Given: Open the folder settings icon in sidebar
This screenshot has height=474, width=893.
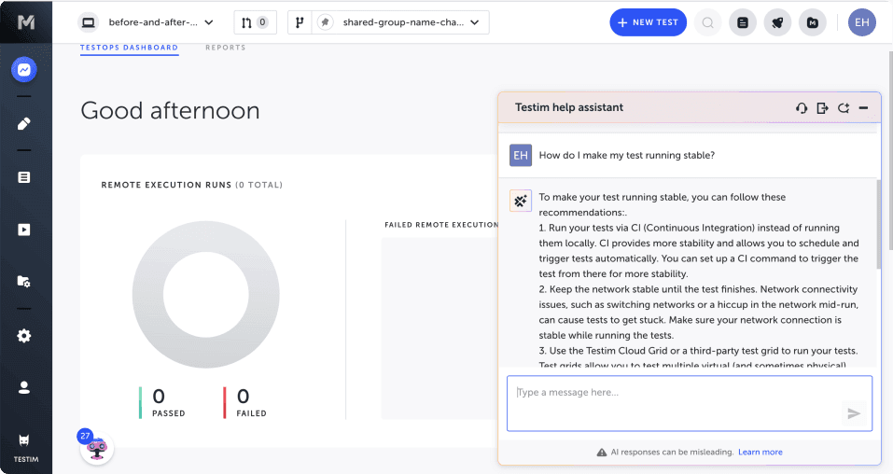Looking at the screenshot, I should coord(24,282).
